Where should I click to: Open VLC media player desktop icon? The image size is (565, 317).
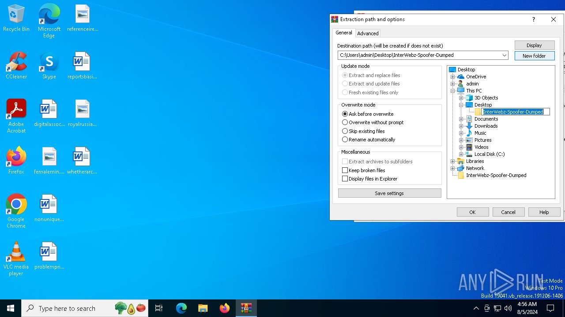tap(16, 259)
